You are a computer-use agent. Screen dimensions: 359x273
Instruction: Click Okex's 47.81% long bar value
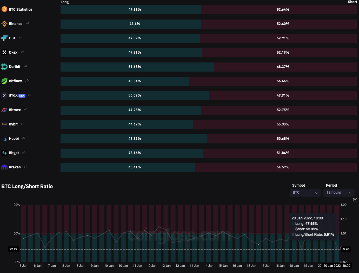[x=135, y=52]
